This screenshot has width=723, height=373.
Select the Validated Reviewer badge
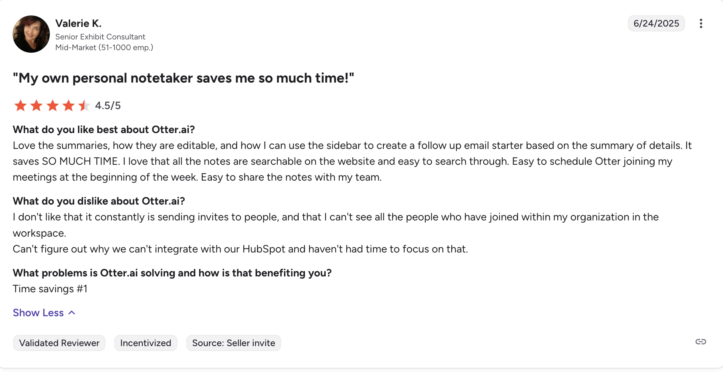pos(59,343)
